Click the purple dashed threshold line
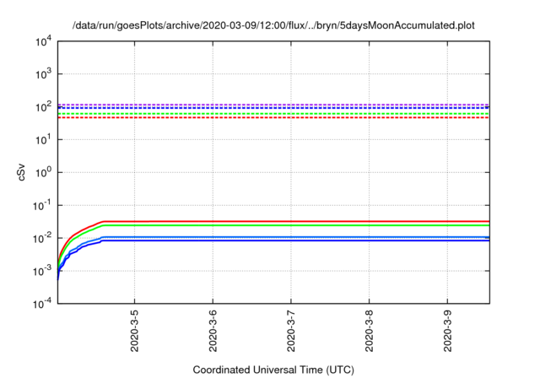540x378 pixels. (x=273, y=105)
